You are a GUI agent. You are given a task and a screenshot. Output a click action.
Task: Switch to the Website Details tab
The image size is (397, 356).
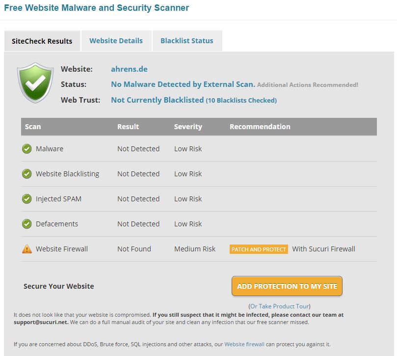116,41
